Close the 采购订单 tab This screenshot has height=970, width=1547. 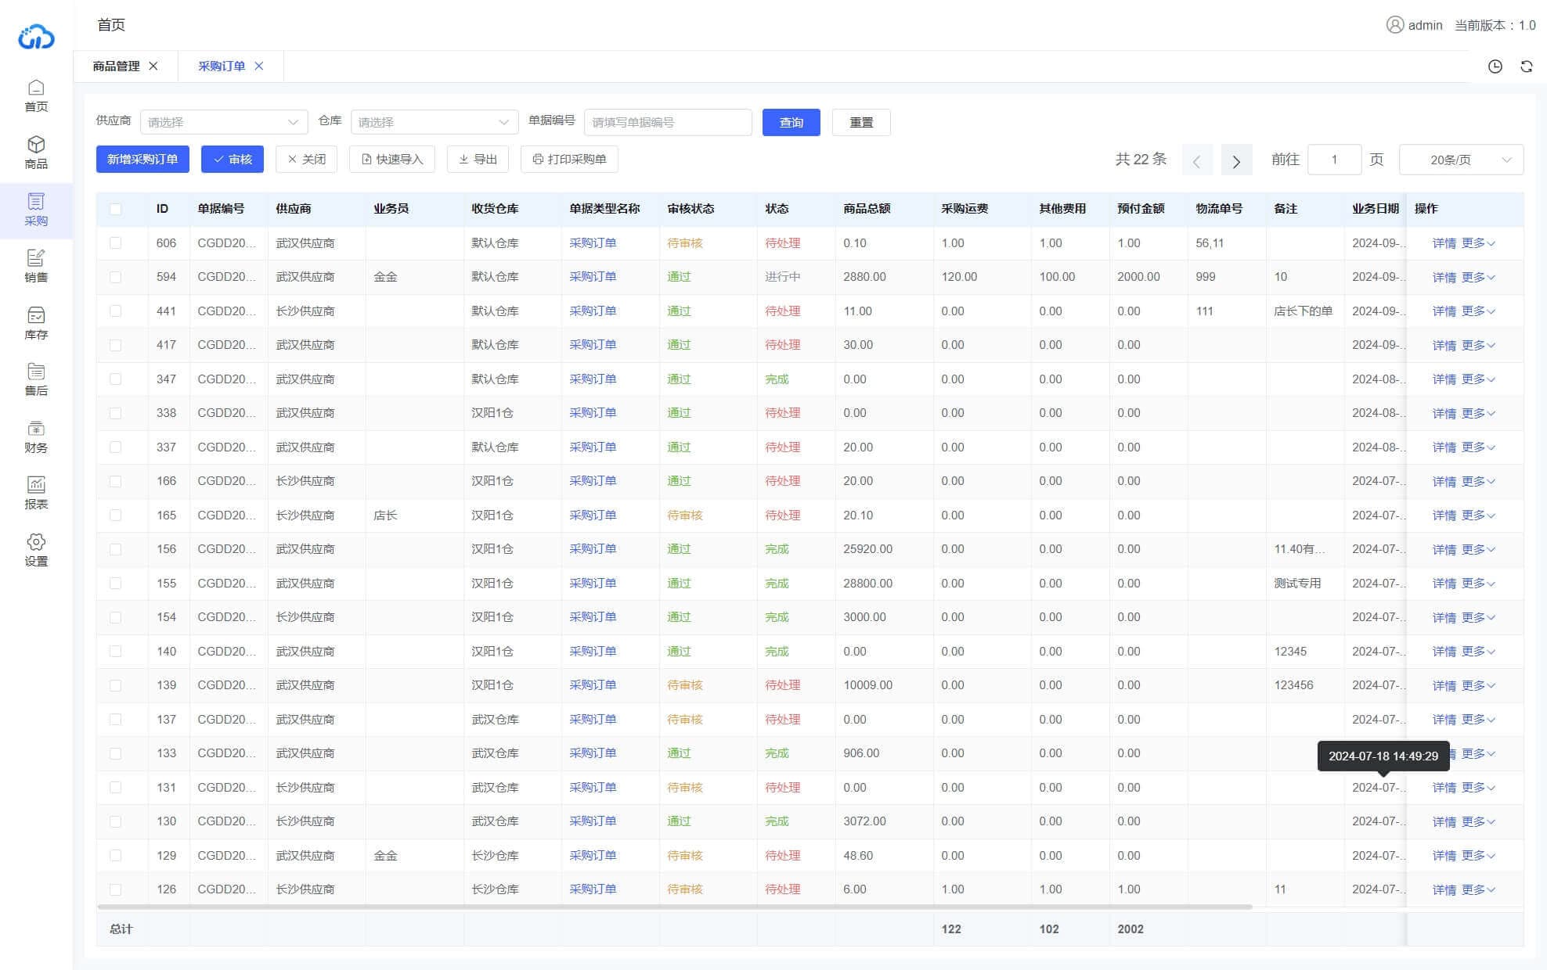pyautogui.click(x=259, y=66)
